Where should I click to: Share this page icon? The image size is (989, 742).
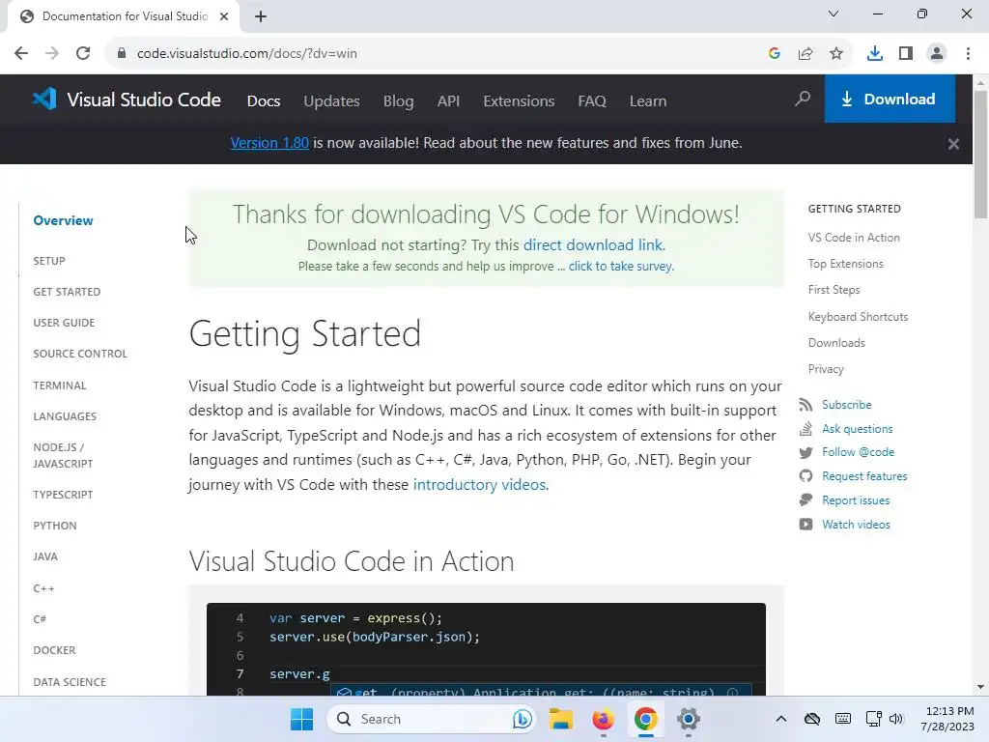point(805,54)
